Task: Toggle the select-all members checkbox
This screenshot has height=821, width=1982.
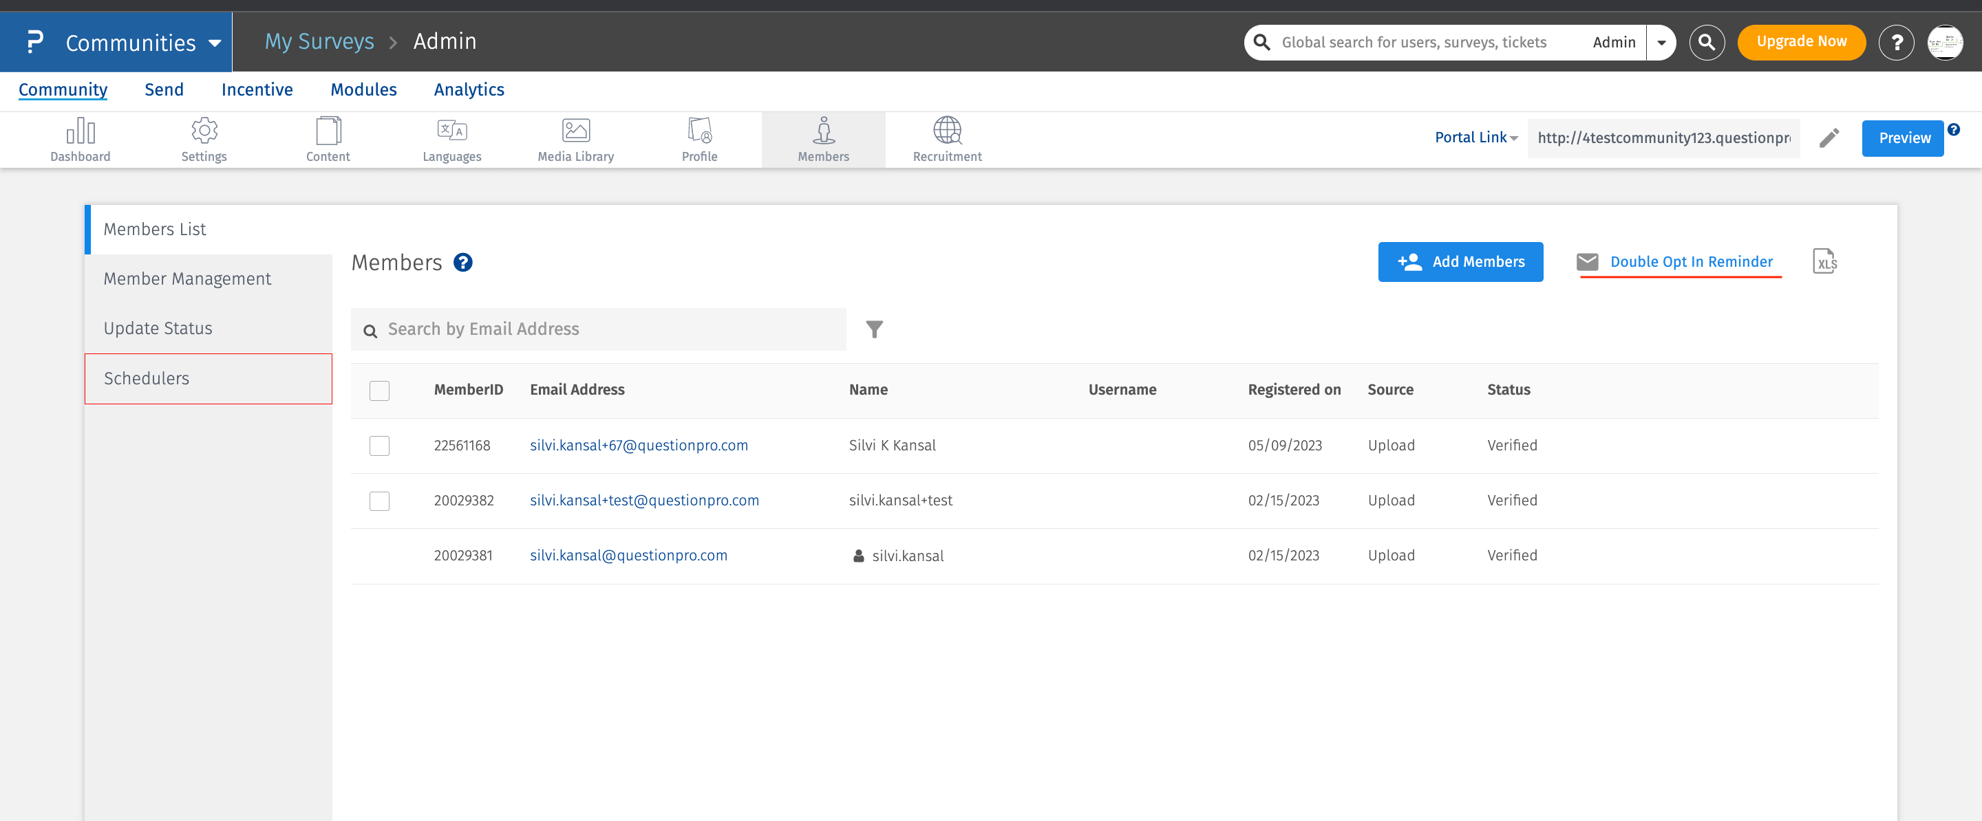Action: (x=379, y=391)
